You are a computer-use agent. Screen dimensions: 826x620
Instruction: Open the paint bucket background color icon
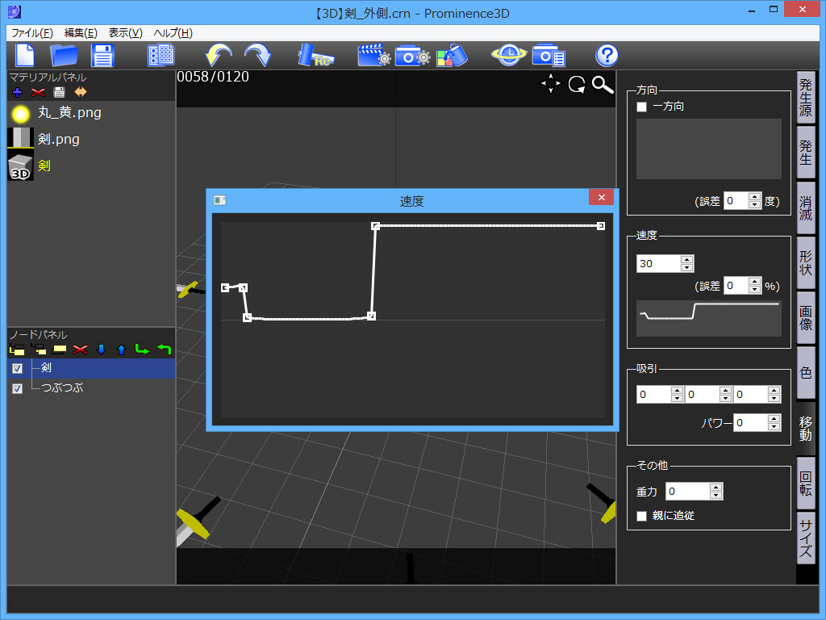[452, 56]
